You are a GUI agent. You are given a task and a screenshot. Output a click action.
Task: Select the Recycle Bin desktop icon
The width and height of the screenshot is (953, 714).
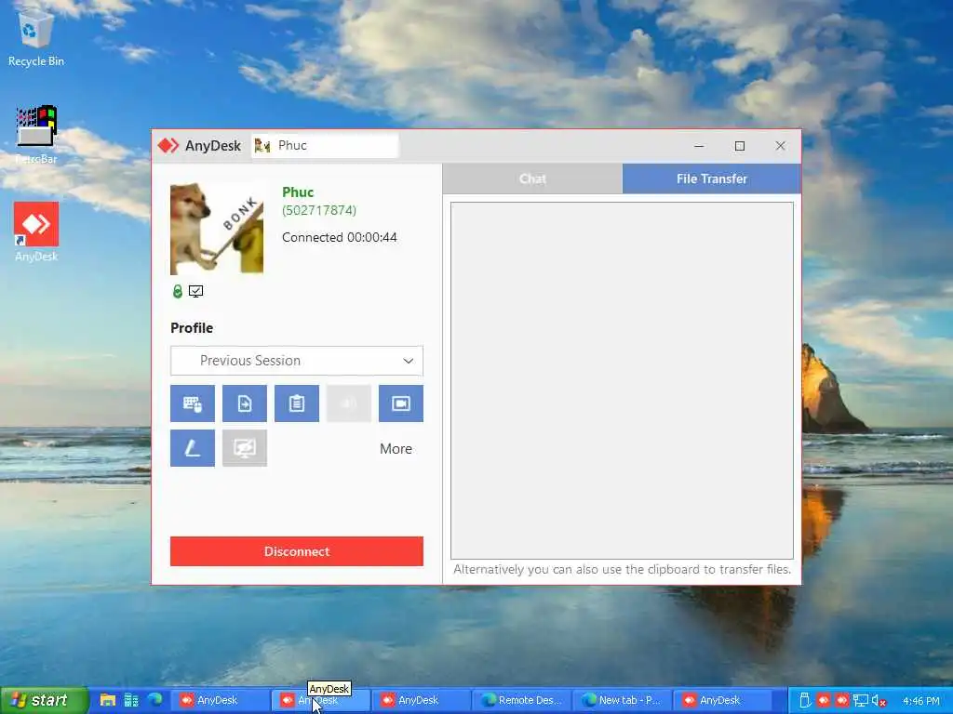click(x=36, y=37)
